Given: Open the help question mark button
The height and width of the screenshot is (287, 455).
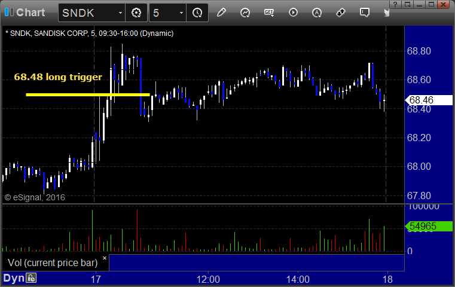Looking at the screenshot, I should coord(395,4).
